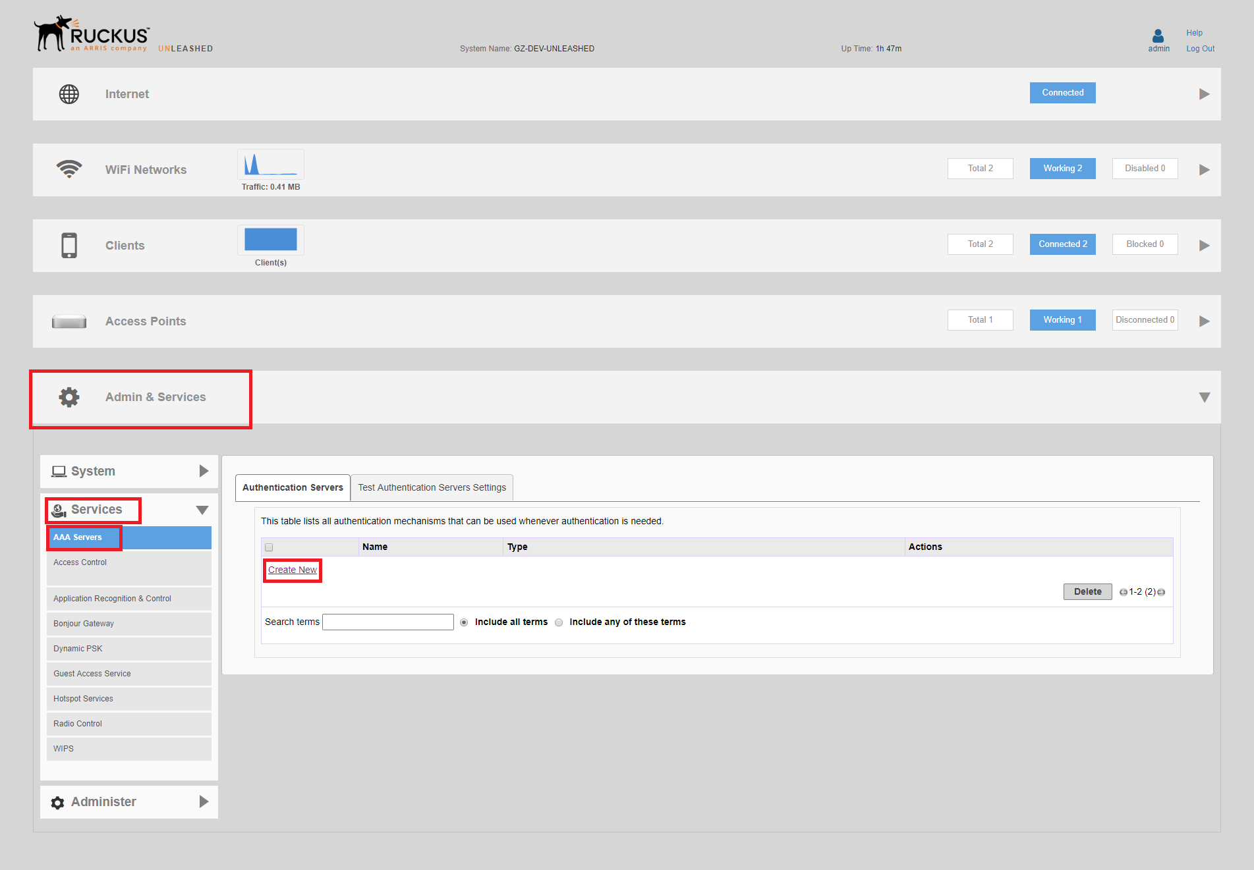This screenshot has width=1254, height=870.
Task: Click the System Name GZ-DEV-UNLEASHED text
Action: coord(527,49)
